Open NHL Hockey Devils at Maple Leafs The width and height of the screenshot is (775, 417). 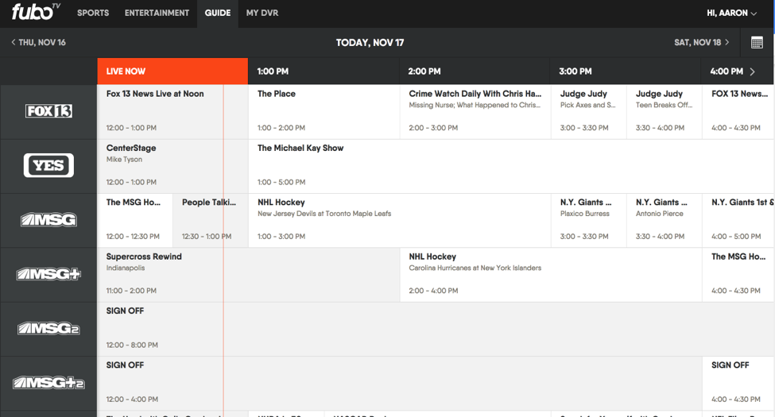pyautogui.click(x=399, y=220)
